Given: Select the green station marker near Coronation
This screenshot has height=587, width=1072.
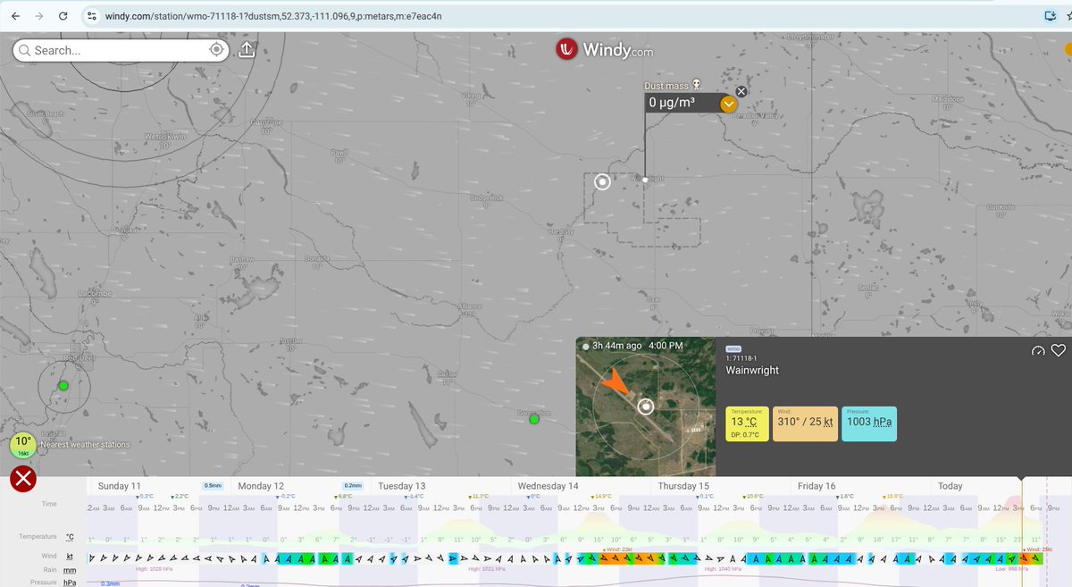Looking at the screenshot, I should click(533, 419).
